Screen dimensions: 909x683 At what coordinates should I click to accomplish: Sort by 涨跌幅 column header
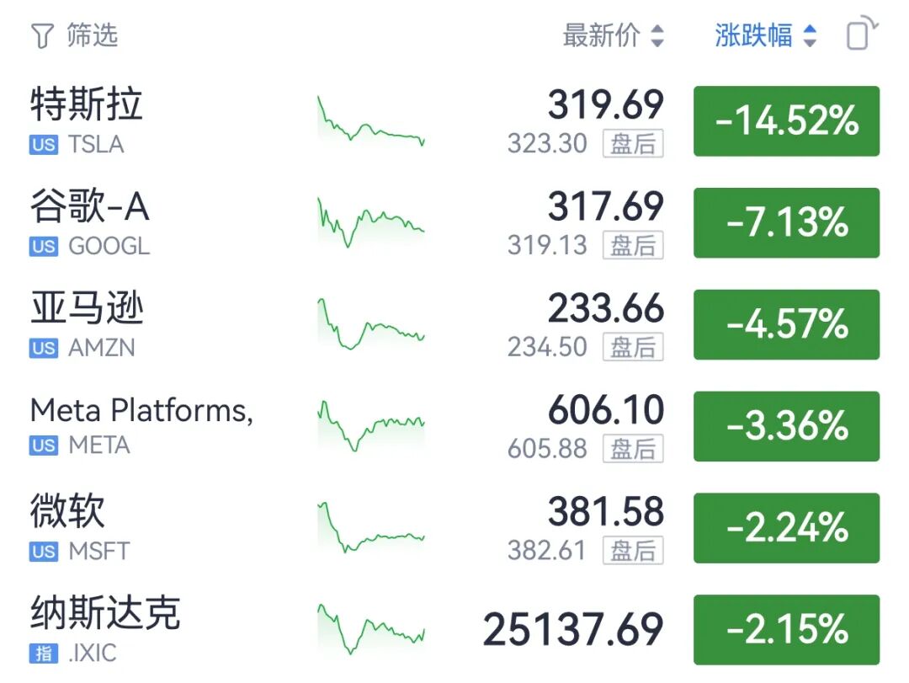(753, 35)
